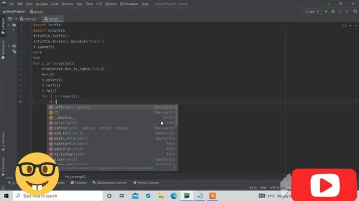Open the DB Navigator menu
The height and width of the screenshot is (201, 359).
tap(129, 4)
